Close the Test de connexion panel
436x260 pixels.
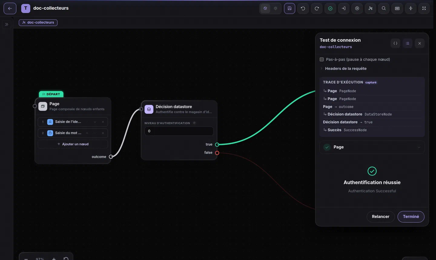(x=420, y=43)
